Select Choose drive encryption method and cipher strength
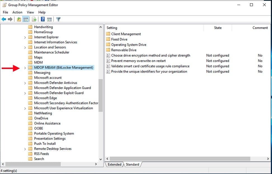Image resolution: width=272 pixels, height=174 pixels. [150, 56]
